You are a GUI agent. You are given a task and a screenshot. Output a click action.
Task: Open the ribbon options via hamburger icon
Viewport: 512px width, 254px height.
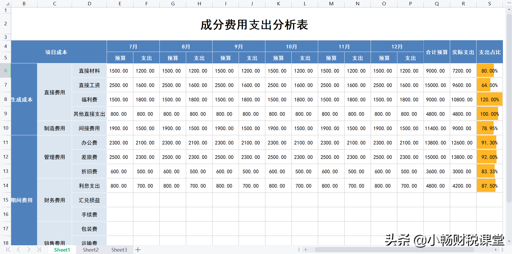510,3
